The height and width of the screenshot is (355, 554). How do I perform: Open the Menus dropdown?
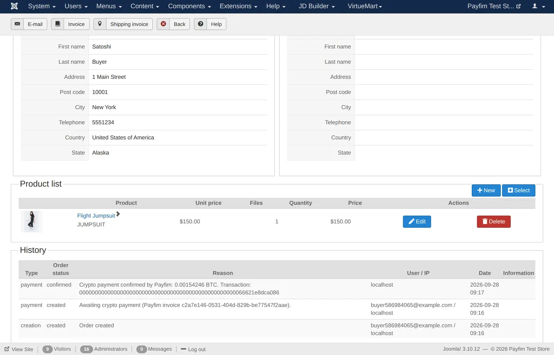coord(109,6)
